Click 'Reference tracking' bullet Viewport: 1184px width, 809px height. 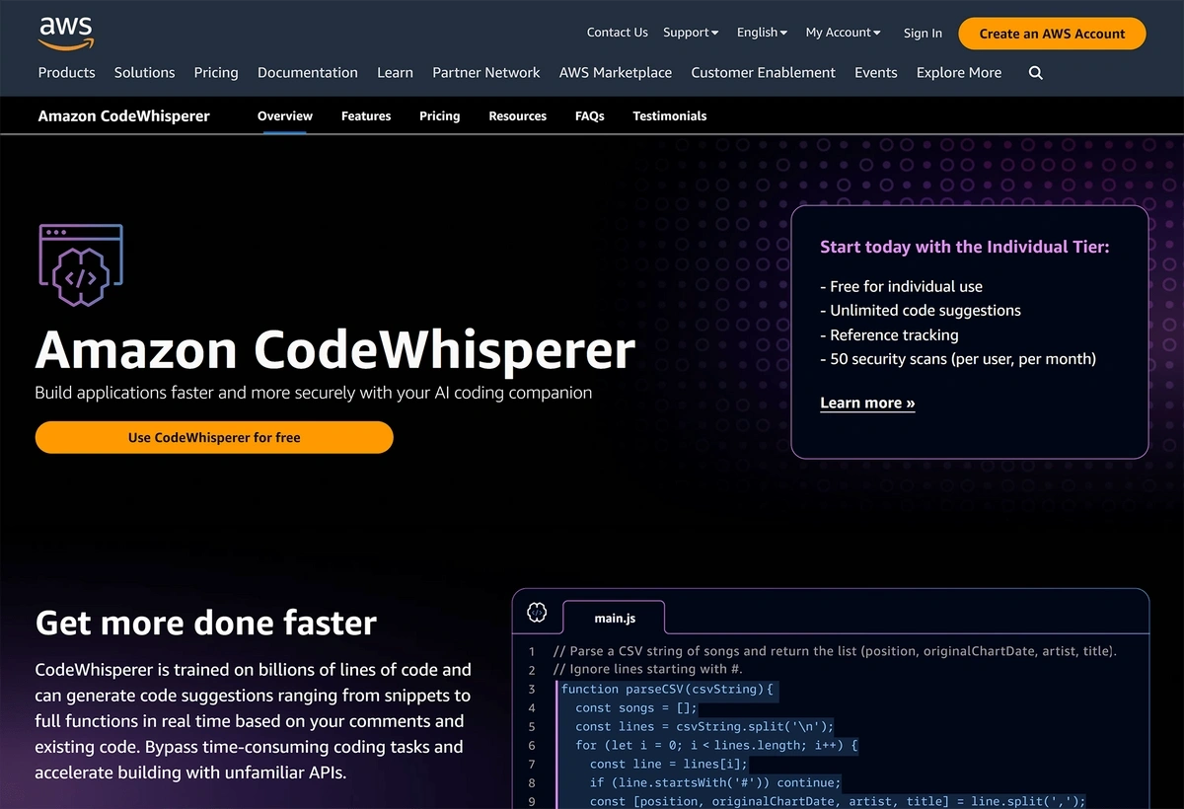coord(889,334)
